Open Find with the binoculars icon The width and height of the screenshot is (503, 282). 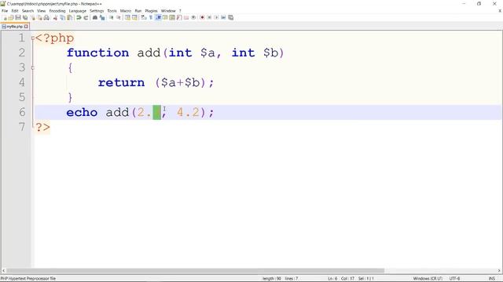[x=95, y=17]
